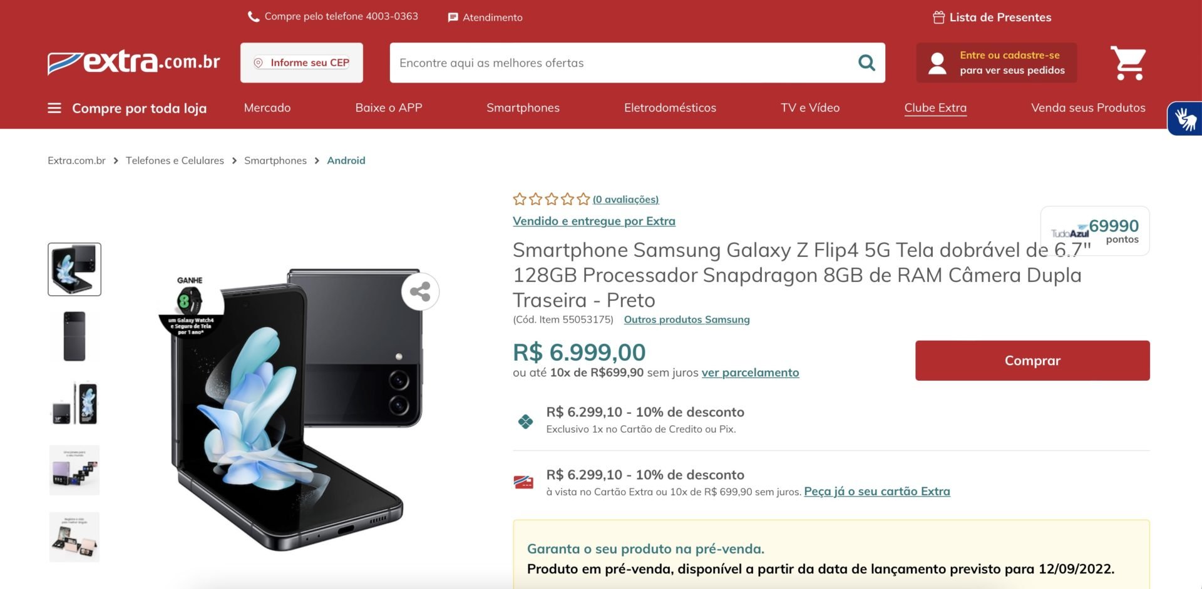Select the second product thumbnail
The height and width of the screenshot is (589, 1202).
point(74,336)
